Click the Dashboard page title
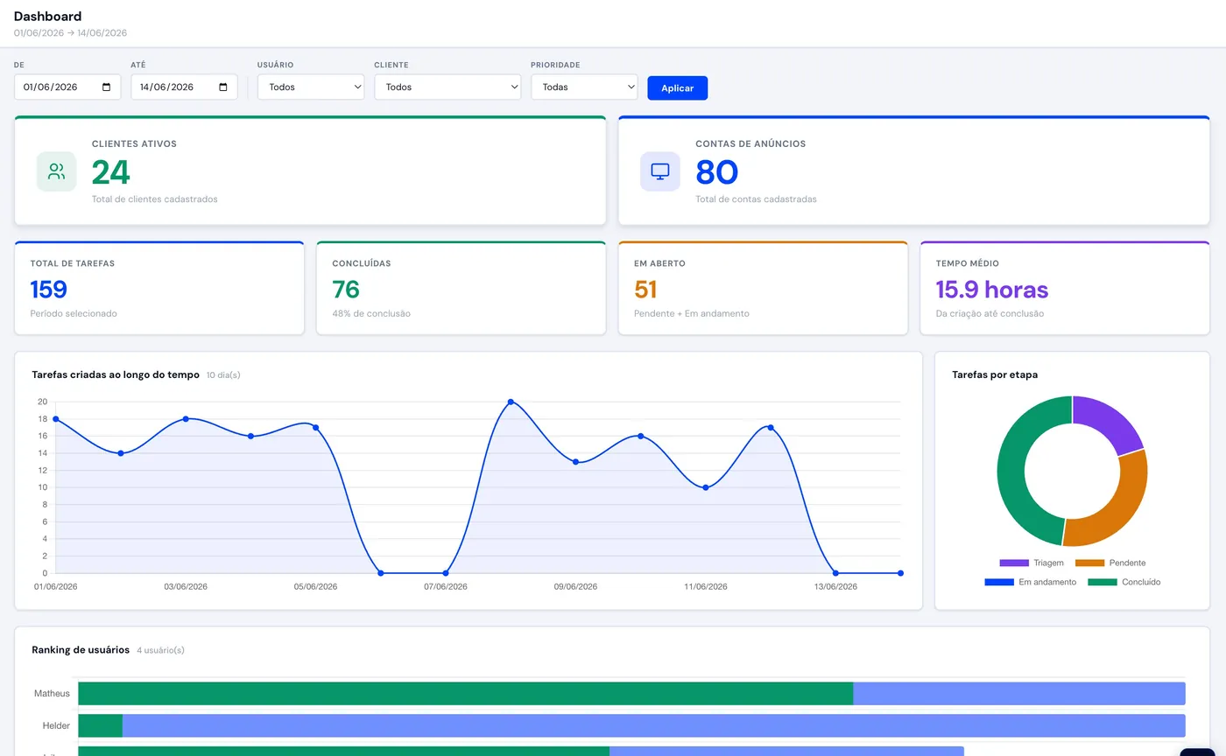Screen dimensions: 1226x756 (x=48, y=16)
